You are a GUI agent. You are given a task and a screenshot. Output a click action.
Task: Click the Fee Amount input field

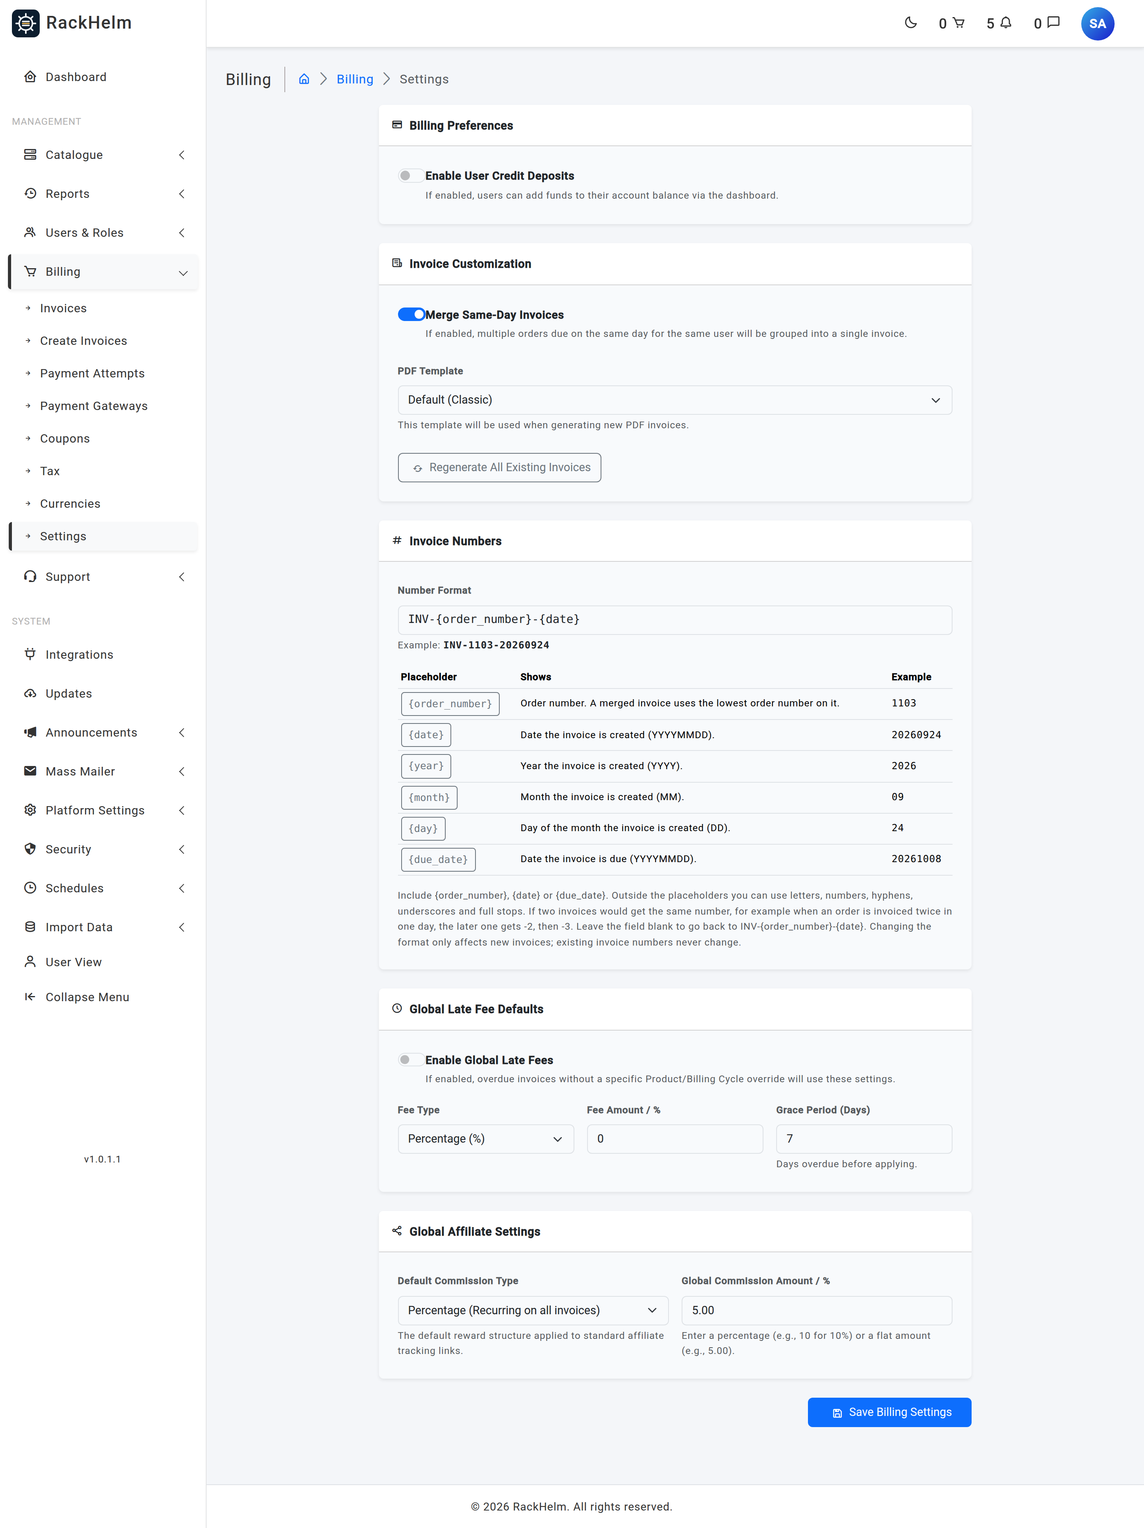point(674,1138)
